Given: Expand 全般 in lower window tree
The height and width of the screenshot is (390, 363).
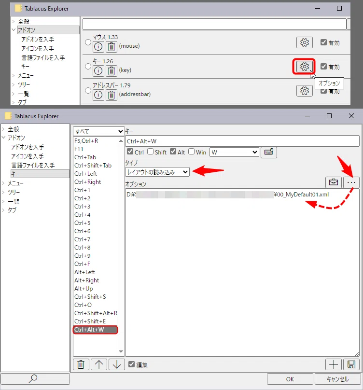Looking at the screenshot, I should pyautogui.click(x=3, y=129).
